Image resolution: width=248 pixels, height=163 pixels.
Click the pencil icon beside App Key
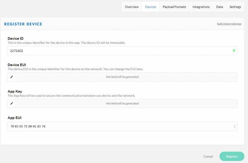point(12,104)
